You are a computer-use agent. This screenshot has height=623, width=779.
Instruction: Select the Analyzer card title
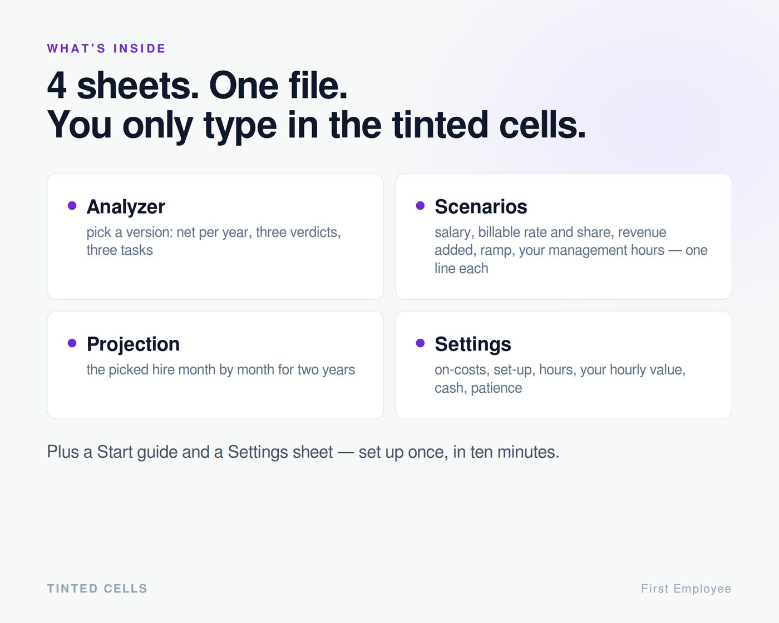click(126, 207)
